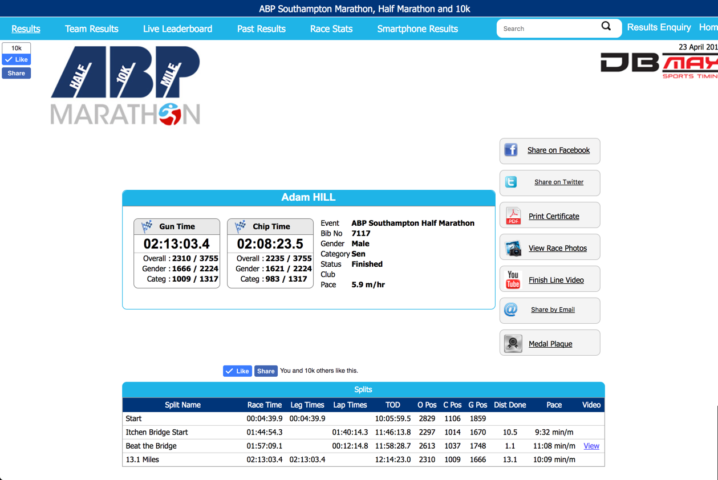Click the search magnifier icon
This screenshot has width=718, height=480.
pos(606,26)
